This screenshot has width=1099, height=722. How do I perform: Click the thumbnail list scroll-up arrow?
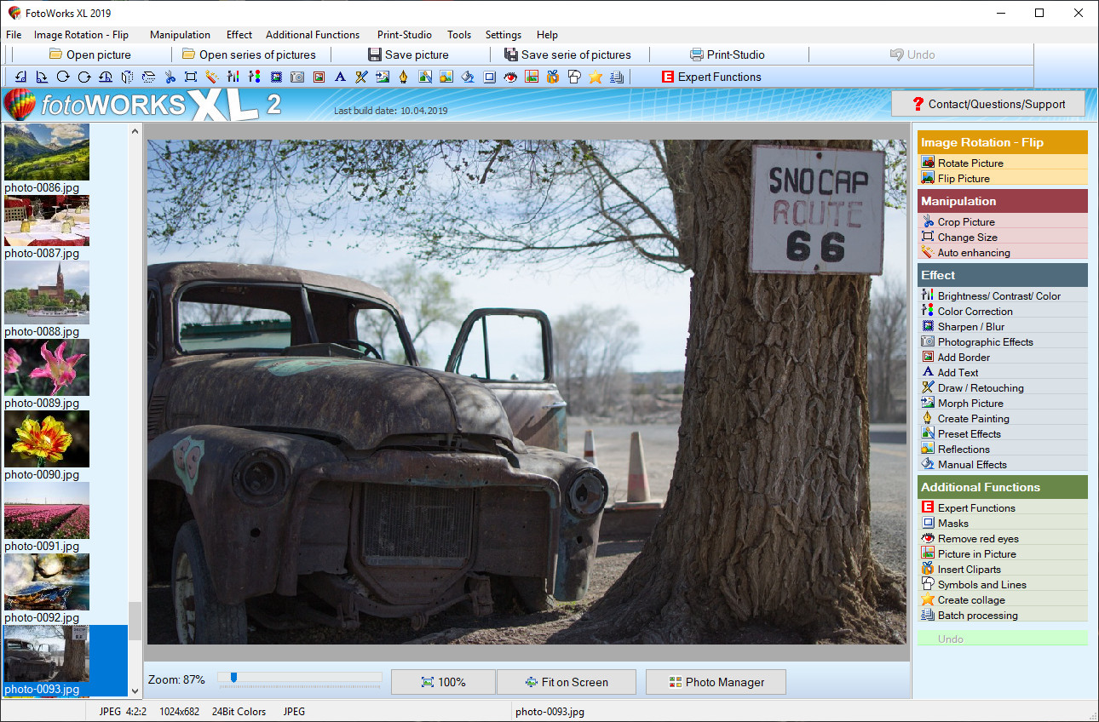(135, 131)
